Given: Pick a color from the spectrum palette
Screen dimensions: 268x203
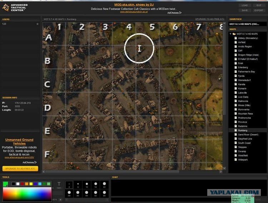Looking at the screenshot, I should pyautogui.click(x=27, y=194).
